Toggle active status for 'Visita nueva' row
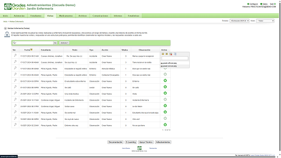 [x=165, y=106]
